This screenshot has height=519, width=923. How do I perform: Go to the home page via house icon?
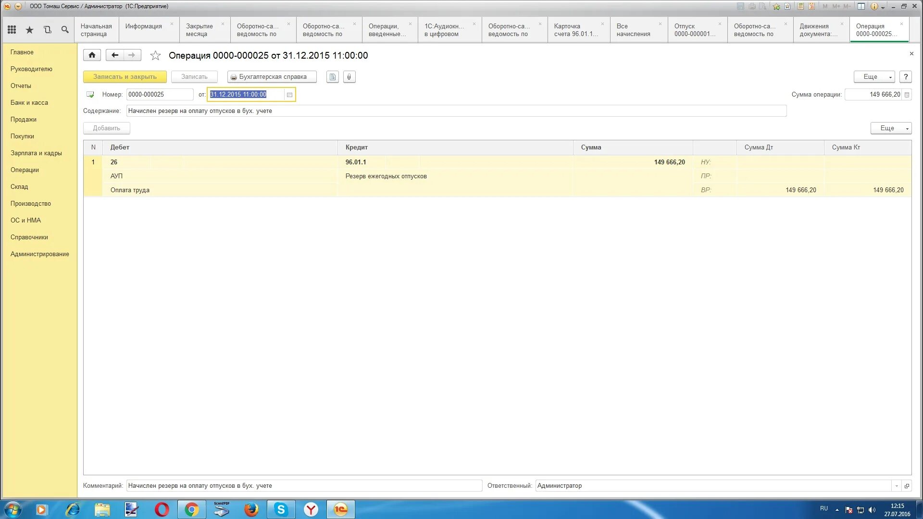point(92,55)
